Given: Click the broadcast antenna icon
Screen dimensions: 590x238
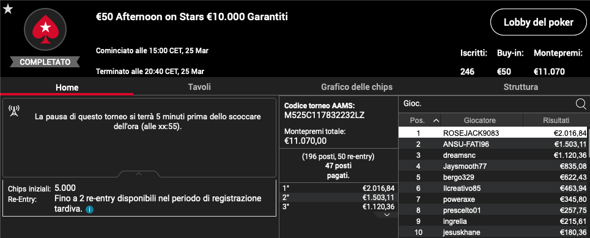Looking at the screenshot, I should click(x=14, y=111).
